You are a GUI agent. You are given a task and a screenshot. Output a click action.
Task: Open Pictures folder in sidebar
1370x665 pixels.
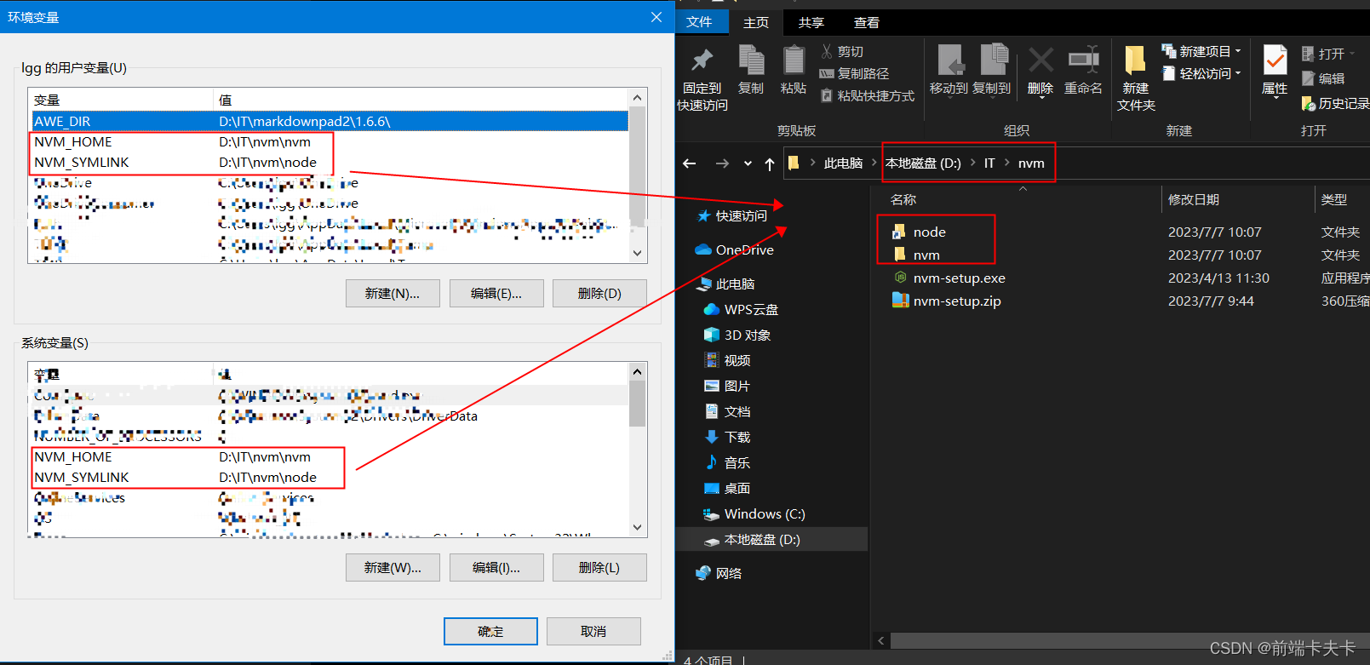(x=727, y=386)
